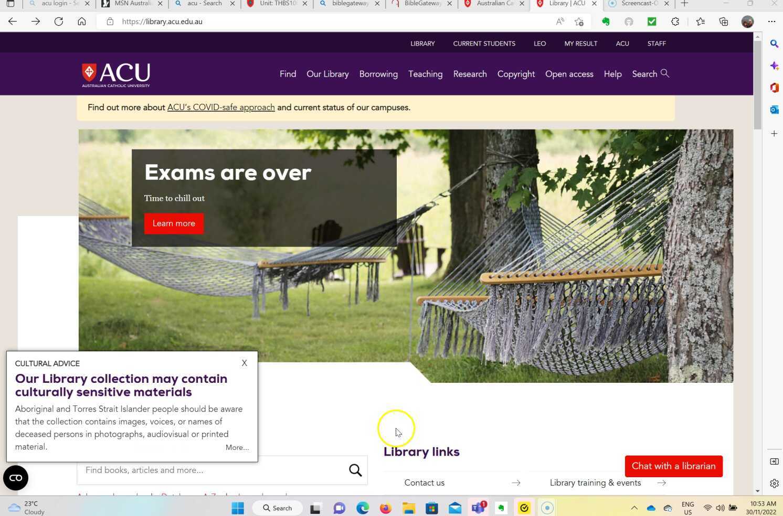Open the ENG US language switcher

point(687,508)
